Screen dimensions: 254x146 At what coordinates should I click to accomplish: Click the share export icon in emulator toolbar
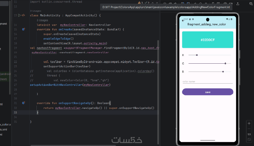(x=238, y=3)
